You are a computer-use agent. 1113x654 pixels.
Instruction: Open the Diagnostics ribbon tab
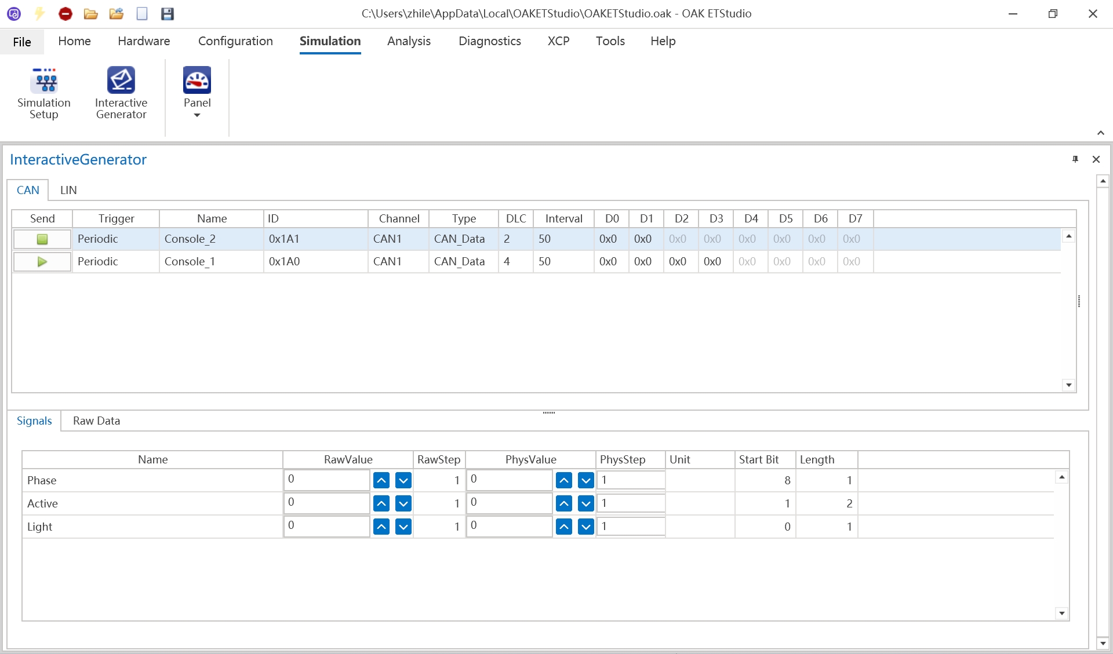(489, 41)
